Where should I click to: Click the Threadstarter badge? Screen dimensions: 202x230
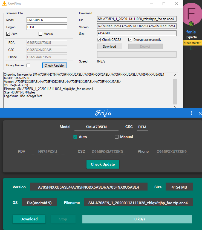click(192, 43)
